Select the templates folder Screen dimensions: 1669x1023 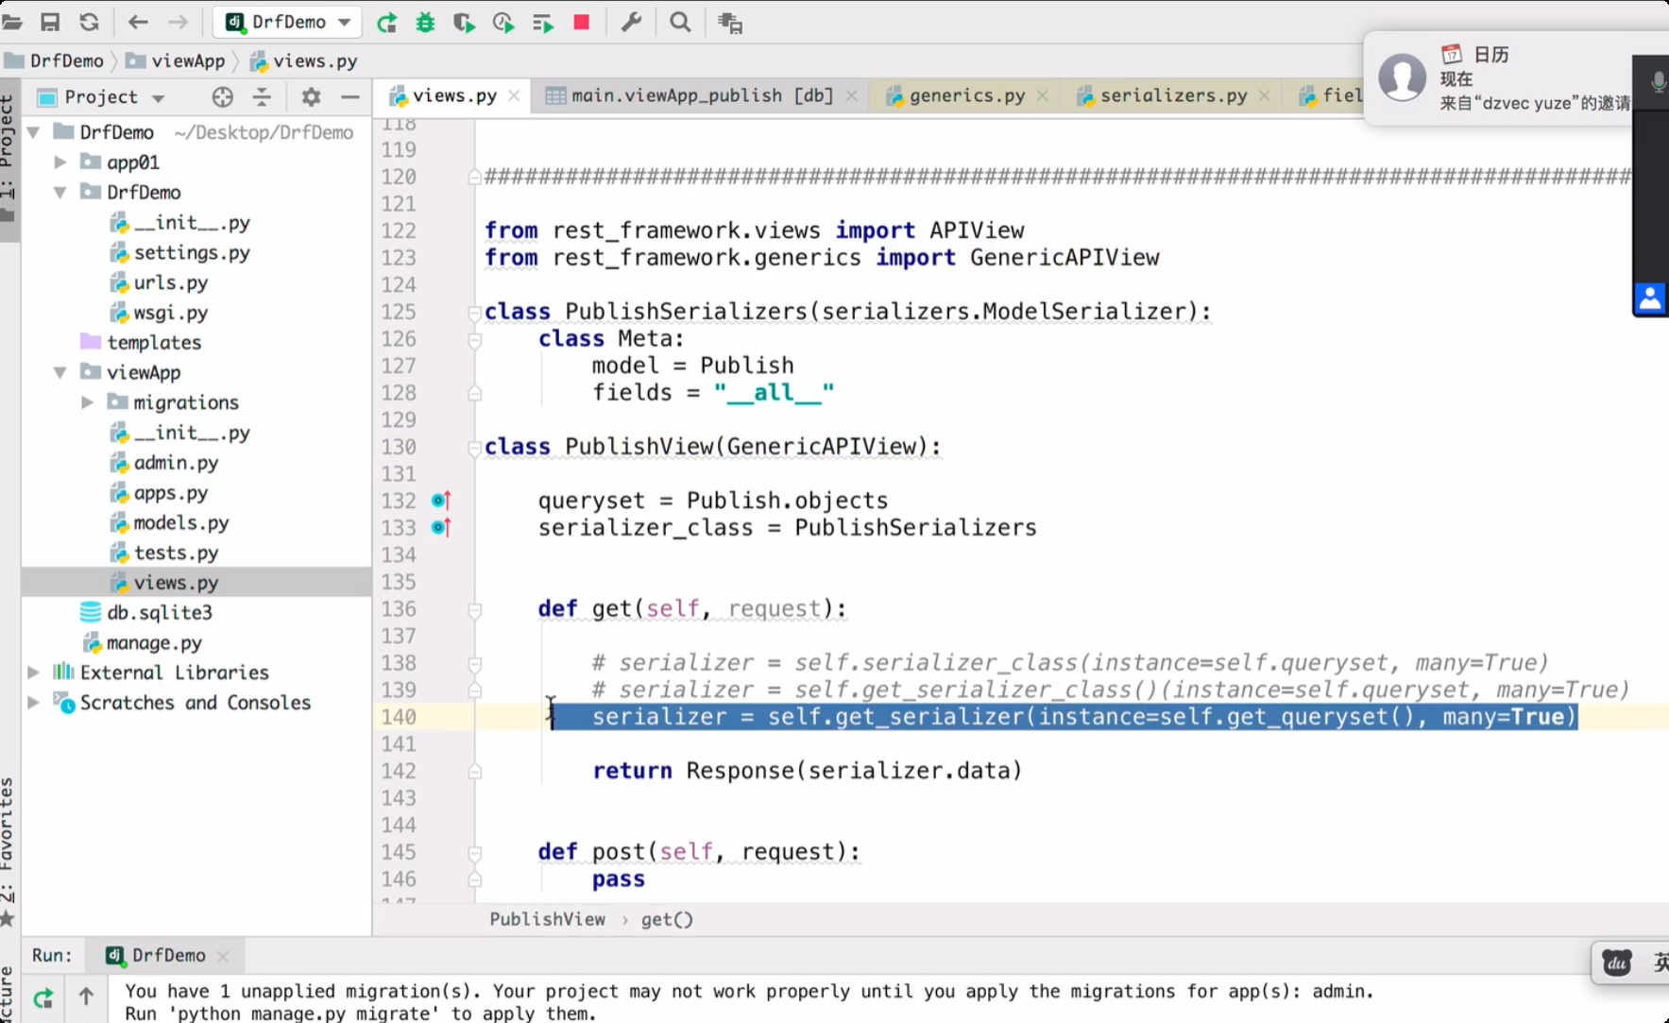(x=141, y=342)
